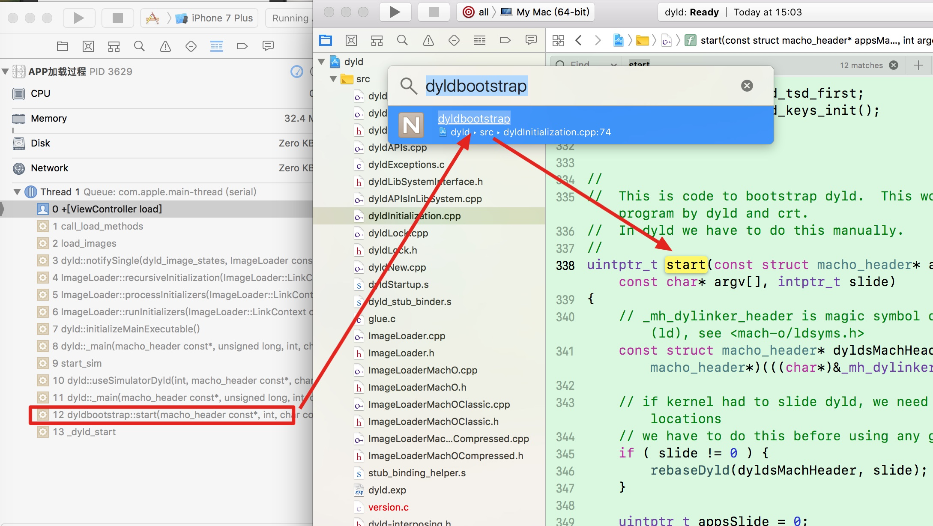Open the find navigator magnifier icon
This screenshot has height=526, width=933.
(x=402, y=40)
